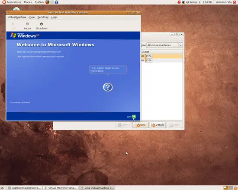Viewport: 238px width, 190px height.
Task: Click Details button in Virtual Machine Manager
Action: click(158, 125)
